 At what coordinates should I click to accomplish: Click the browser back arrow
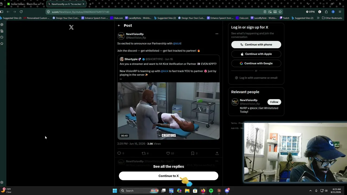point(8,12)
